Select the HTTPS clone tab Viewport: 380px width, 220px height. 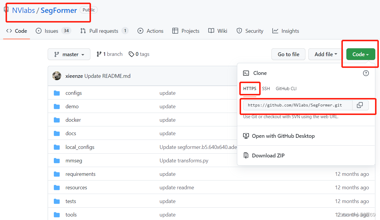tap(250, 89)
